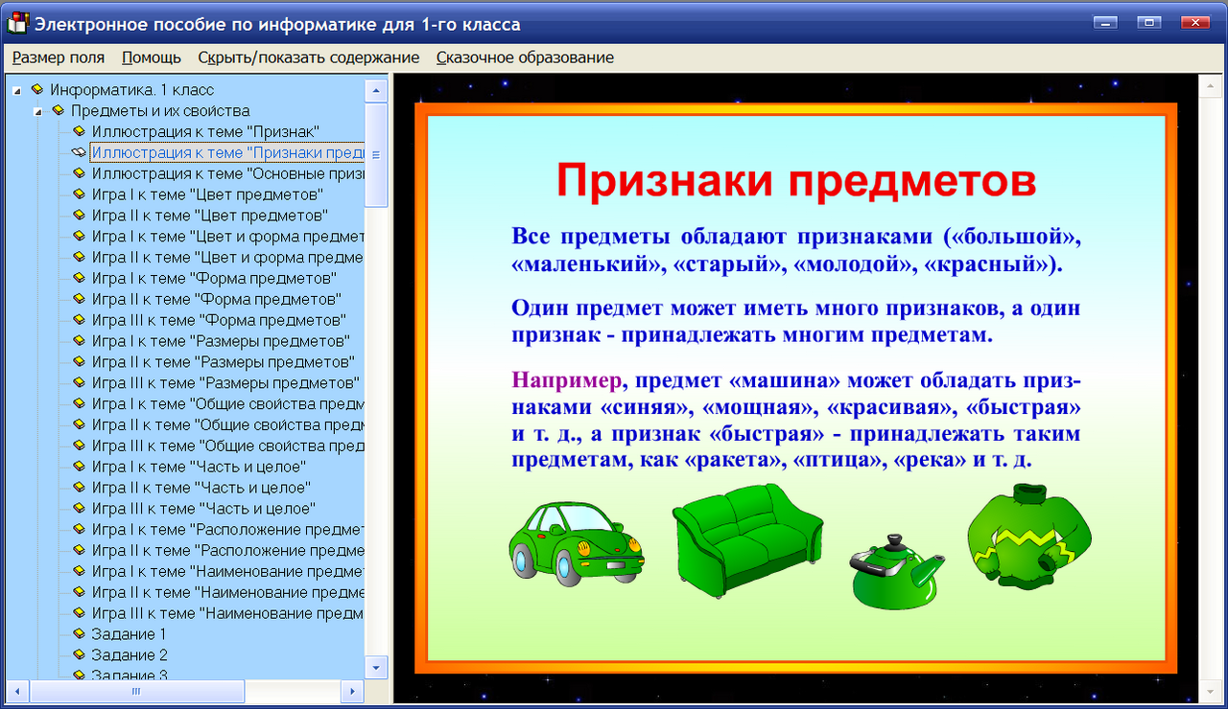Collapse the "Предметы и их свойства" node

point(36,110)
